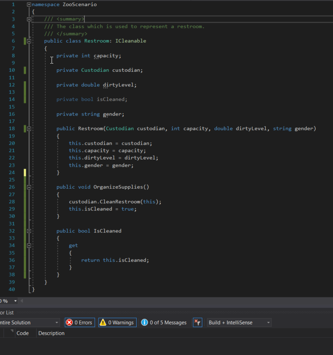Click the error list filter funnel icon
The image size is (333, 355).
[x=197, y=322]
